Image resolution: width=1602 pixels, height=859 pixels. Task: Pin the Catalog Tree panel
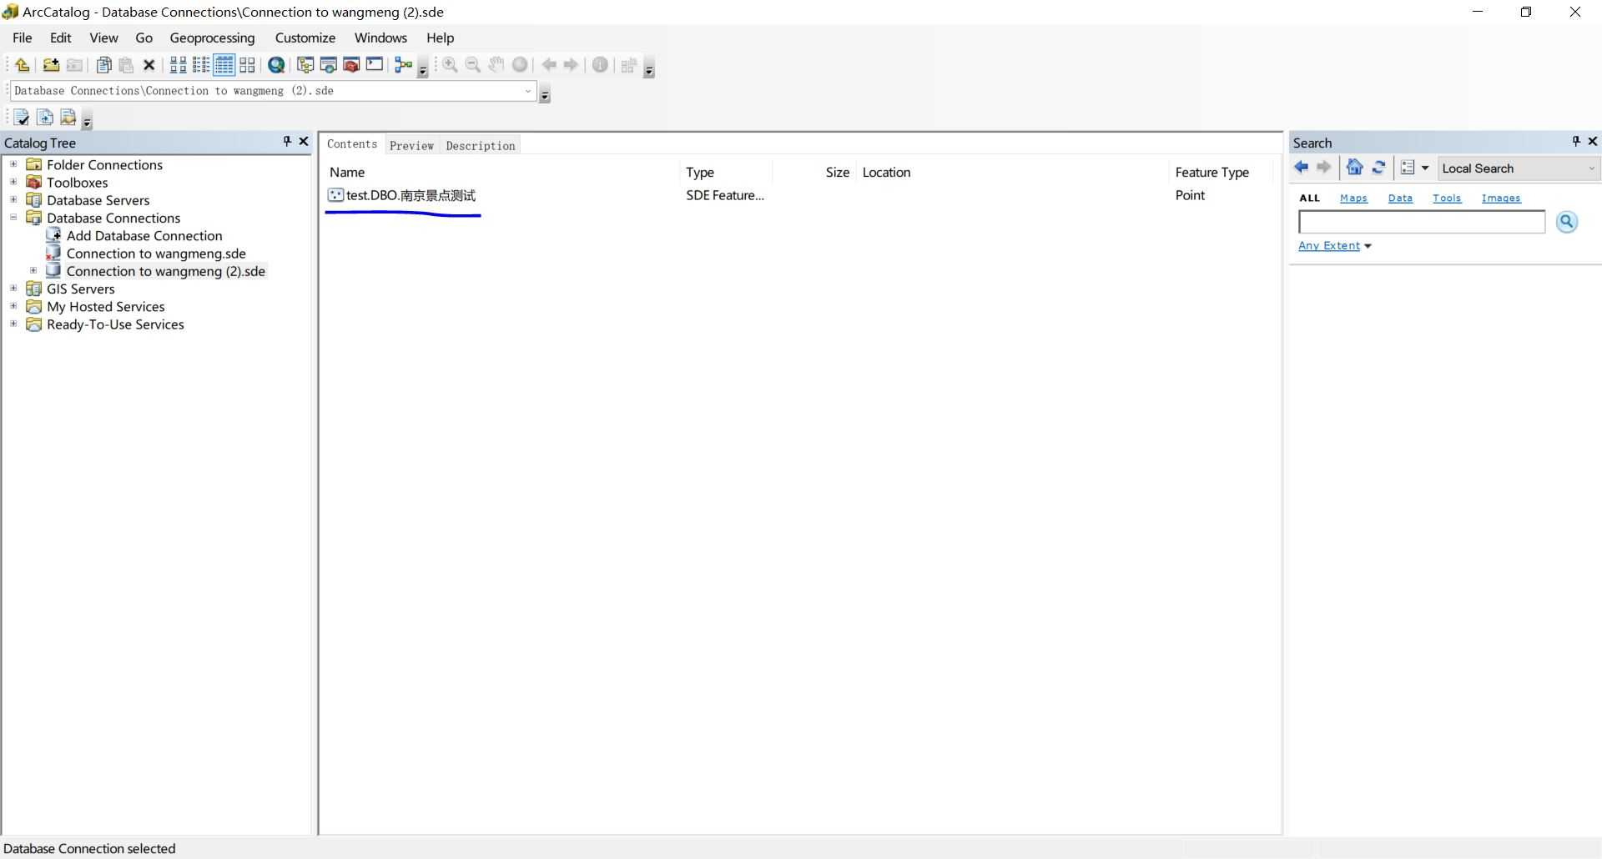click(x=287, y=142)
